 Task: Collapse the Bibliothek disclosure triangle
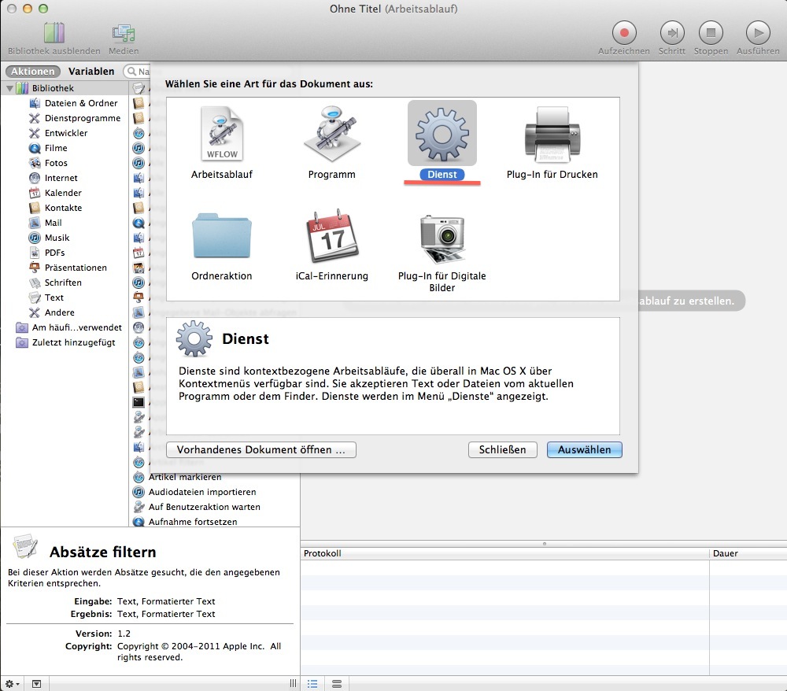pos(9,88)
